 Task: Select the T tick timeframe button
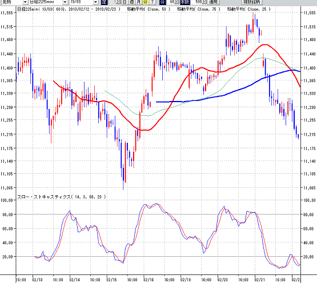pos(153,2)
